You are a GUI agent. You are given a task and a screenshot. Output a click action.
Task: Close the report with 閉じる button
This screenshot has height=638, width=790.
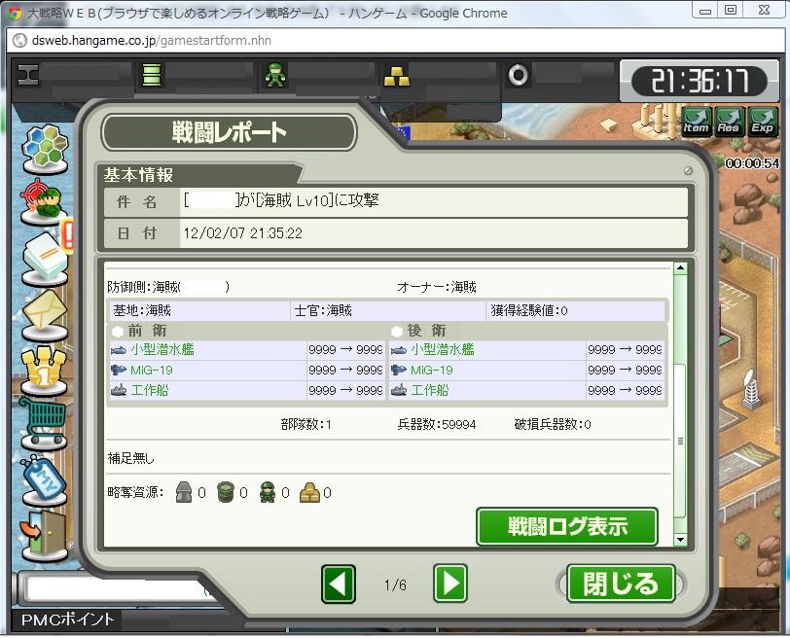[x=621, y=584]
